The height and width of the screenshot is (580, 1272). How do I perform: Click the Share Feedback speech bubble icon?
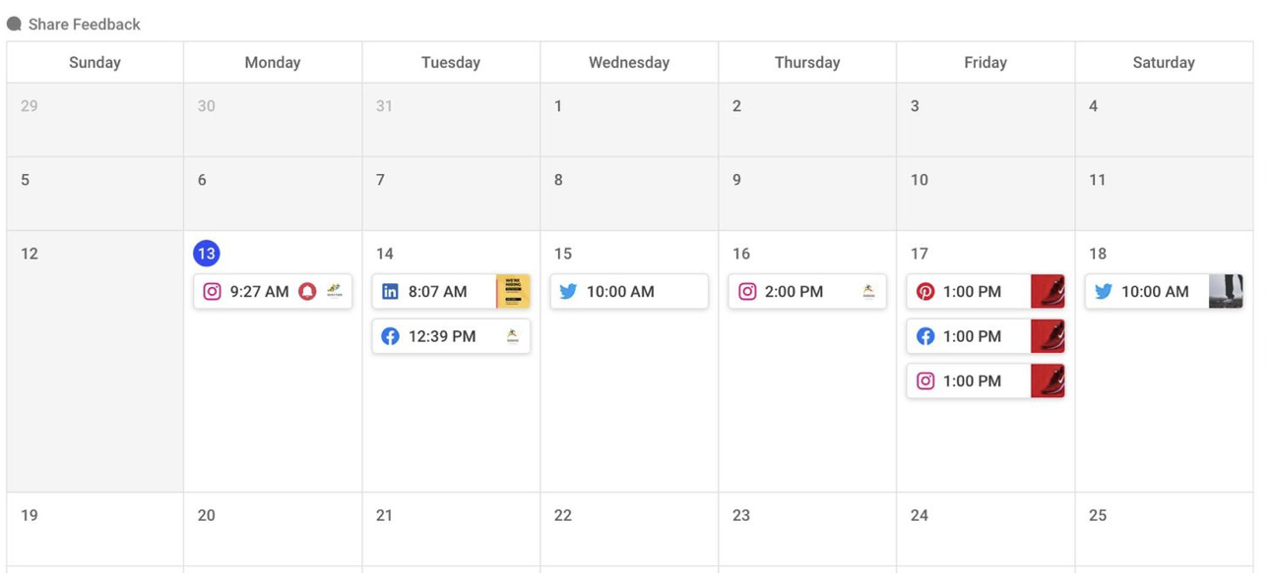click(14, 24)
